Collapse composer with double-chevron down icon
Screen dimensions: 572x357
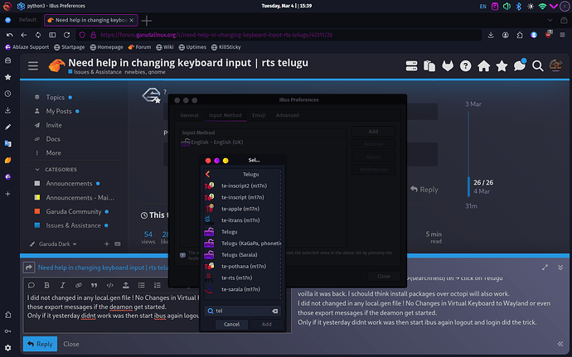560,268
